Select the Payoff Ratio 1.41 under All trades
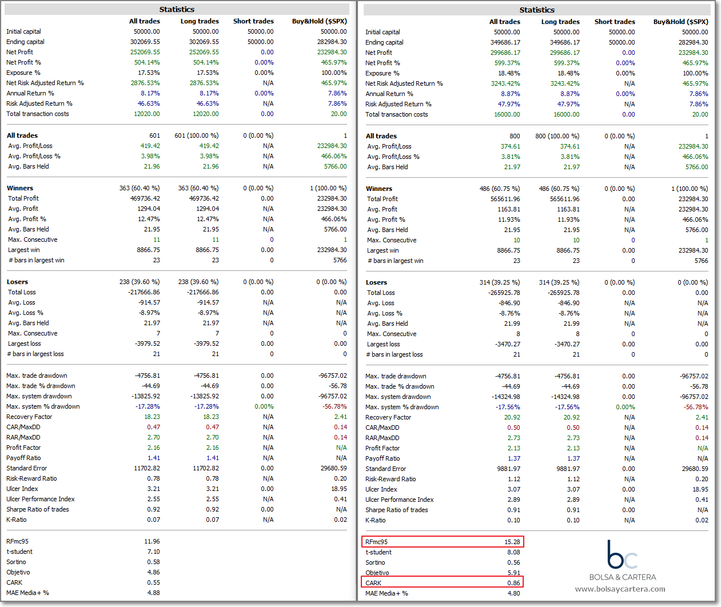Viewport: 721px width, 607px height. (x=154, y=458)
